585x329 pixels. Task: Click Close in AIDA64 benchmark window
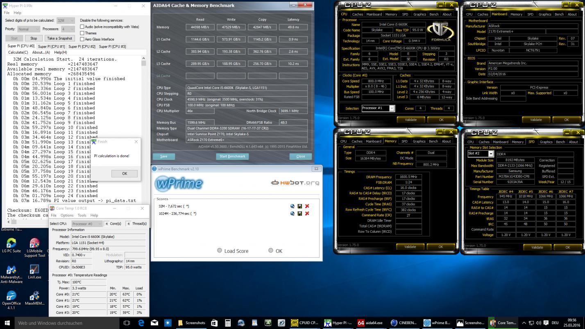click(x=301, y=156)
